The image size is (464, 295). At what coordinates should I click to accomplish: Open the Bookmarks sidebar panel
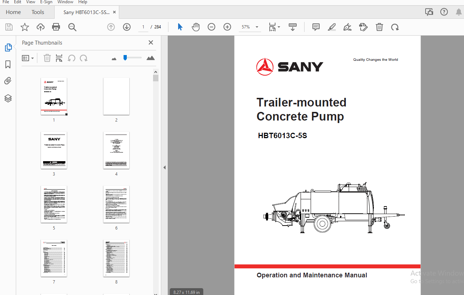8,64
